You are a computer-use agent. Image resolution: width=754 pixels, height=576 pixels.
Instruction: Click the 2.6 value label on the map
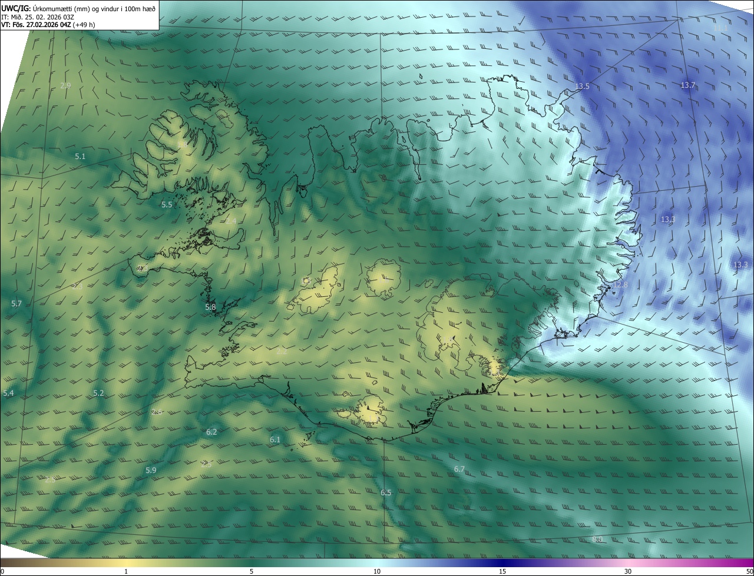pos(157,412)
